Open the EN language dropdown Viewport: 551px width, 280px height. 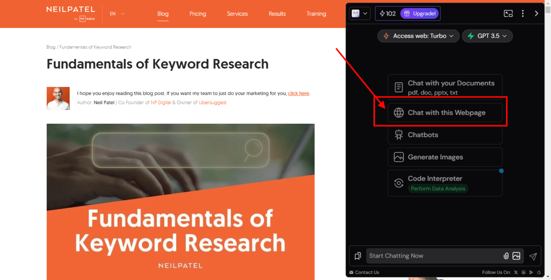coord(117,14)
